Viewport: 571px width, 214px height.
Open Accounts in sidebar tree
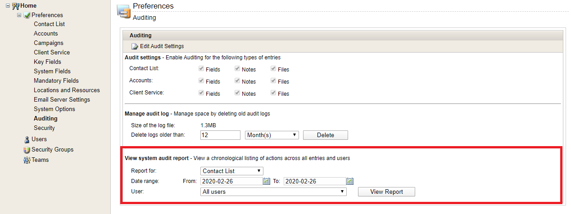(46, 34)
